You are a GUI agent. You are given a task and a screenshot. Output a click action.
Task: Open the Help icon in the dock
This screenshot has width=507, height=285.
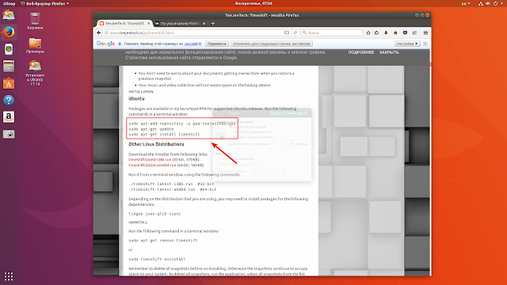pos(9,101)
